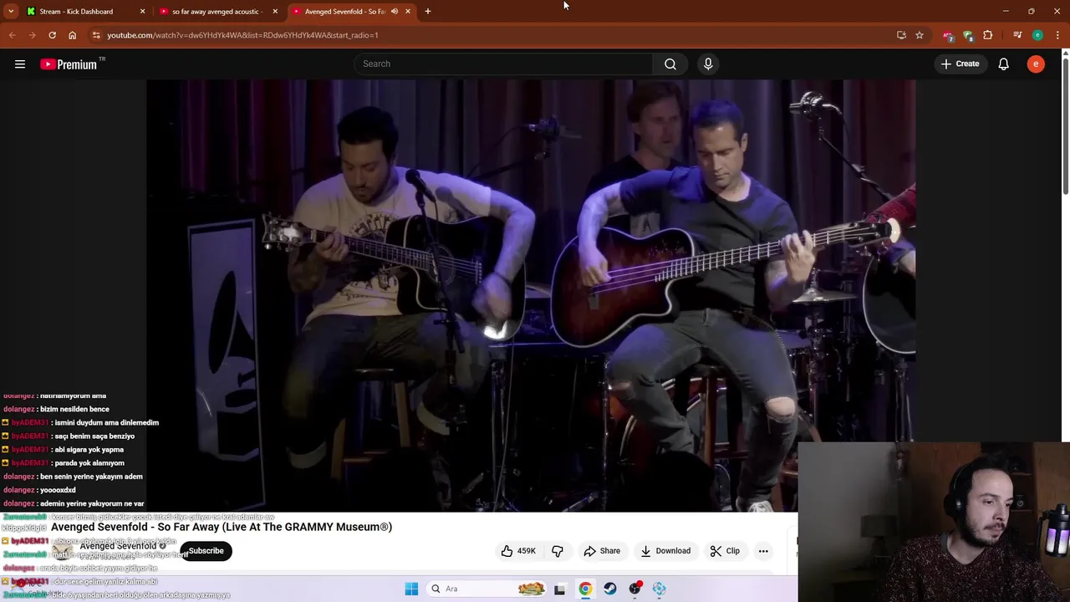Viewport: 1070px width, 602px height.
Task: Subscribe to Avenged Sevenfold channel
Action: [206, 551]
